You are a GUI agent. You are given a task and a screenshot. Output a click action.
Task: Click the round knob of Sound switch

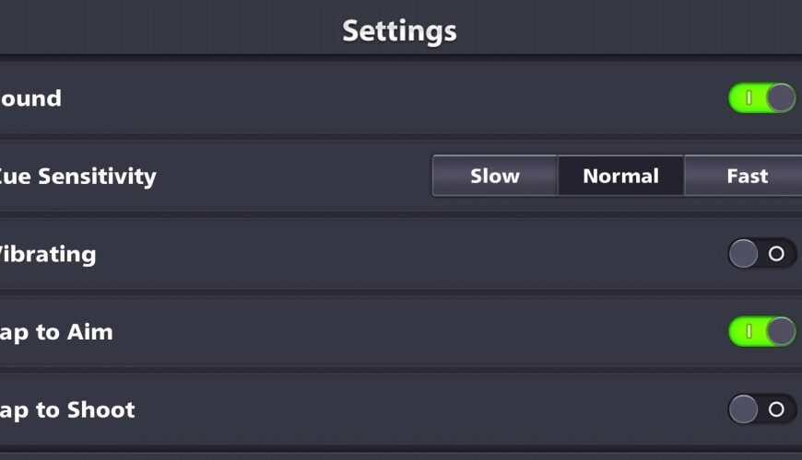tap(780, 98)
